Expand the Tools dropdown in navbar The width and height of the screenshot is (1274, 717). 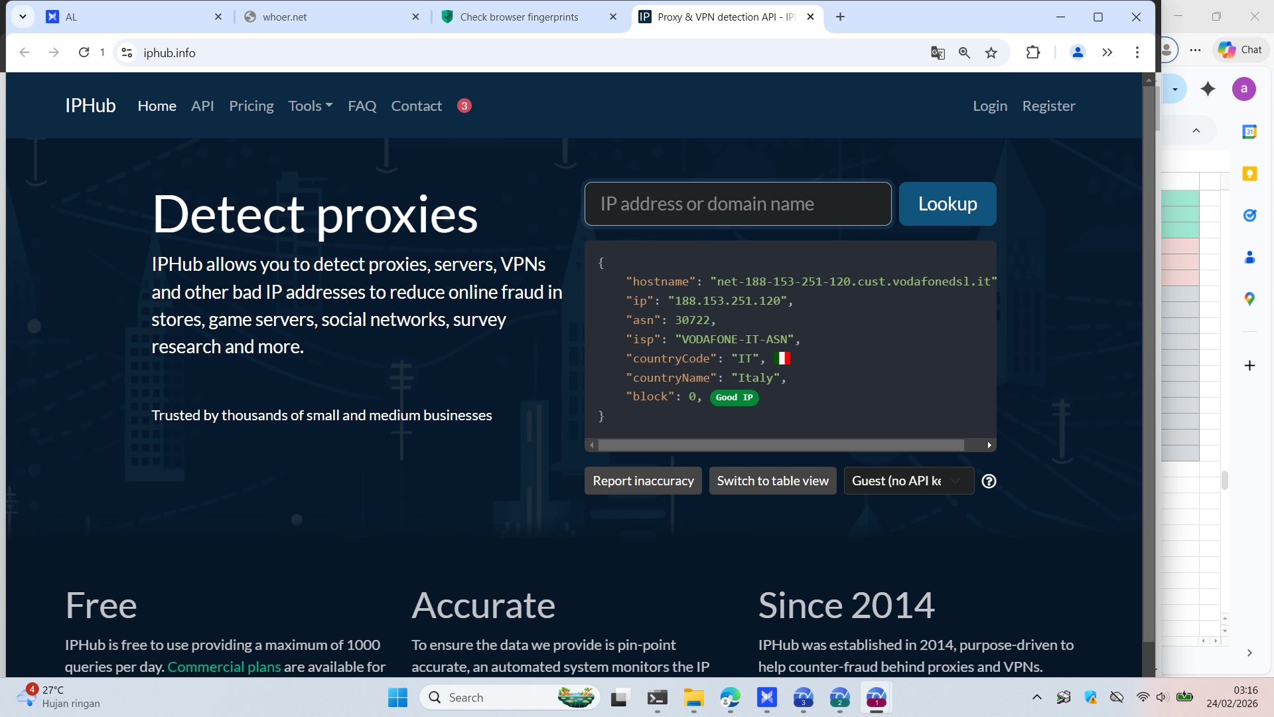(x=310, y=106)
